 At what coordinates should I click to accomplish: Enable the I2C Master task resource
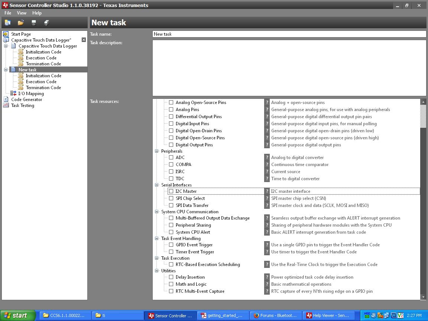point(171,191)
